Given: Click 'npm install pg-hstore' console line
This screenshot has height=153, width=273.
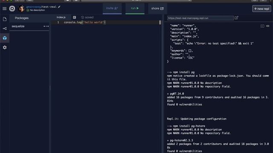Looking at the screenshot, I should pos(186,126).
